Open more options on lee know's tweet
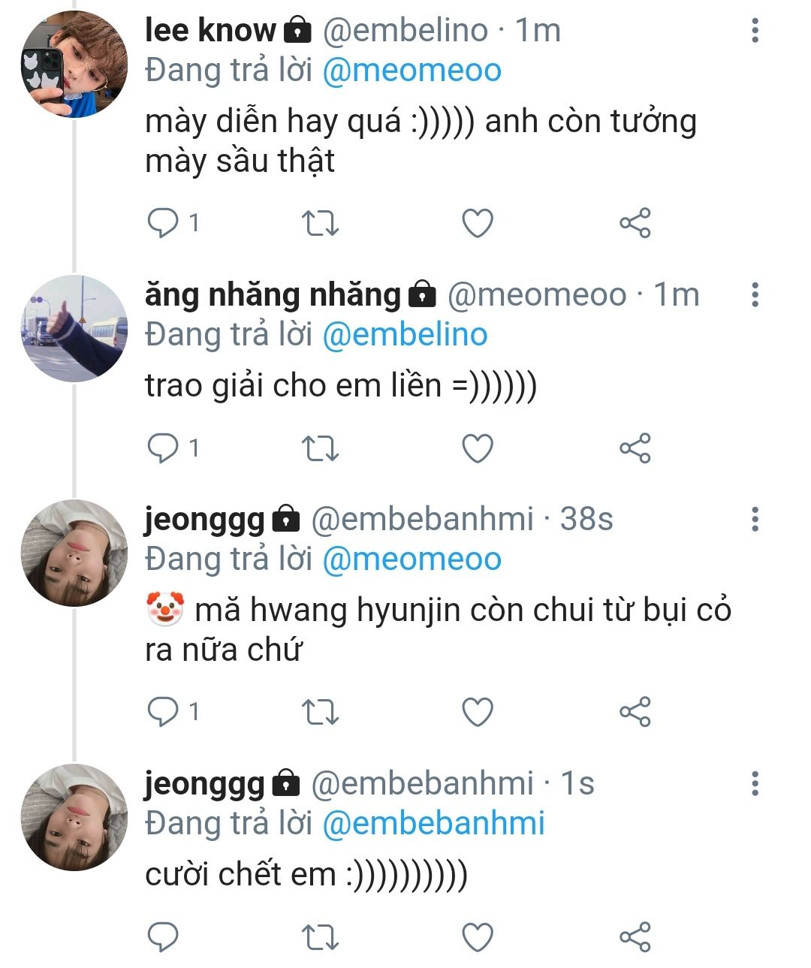The height and width of the screenshot is (968, 811). tap(755, 31)
